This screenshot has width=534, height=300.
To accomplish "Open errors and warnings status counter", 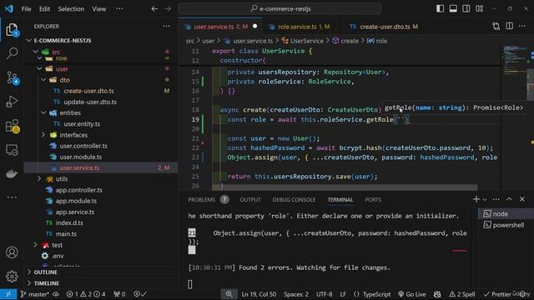I will (86, 294).
